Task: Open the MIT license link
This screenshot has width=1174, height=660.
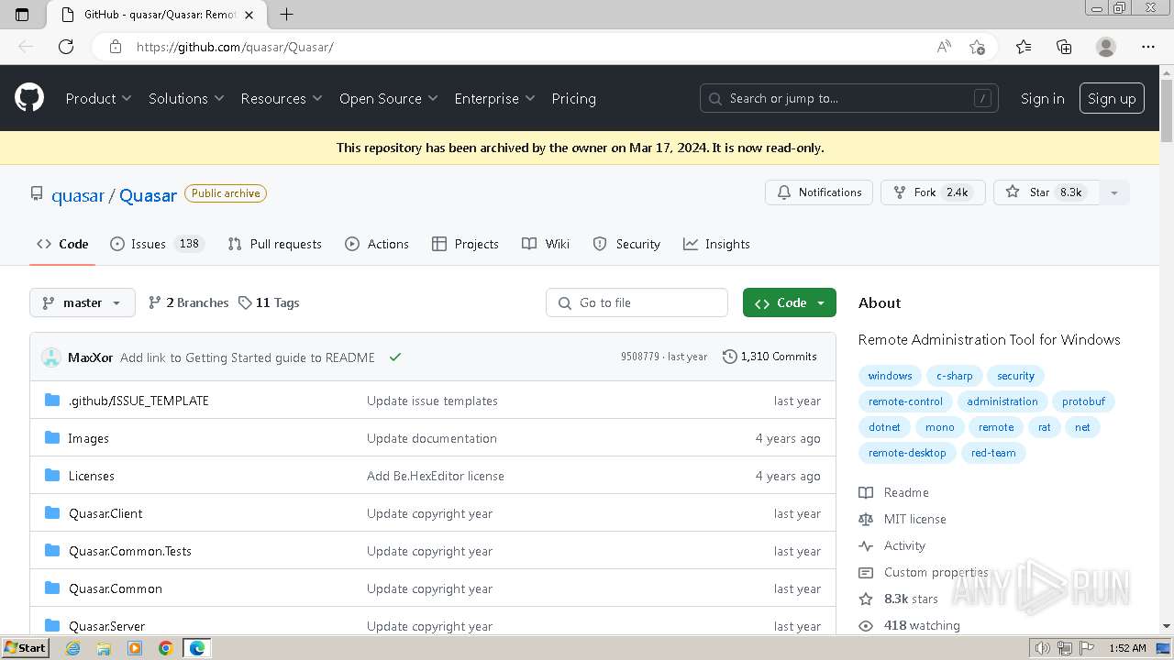Action: (x=903, y=519)
